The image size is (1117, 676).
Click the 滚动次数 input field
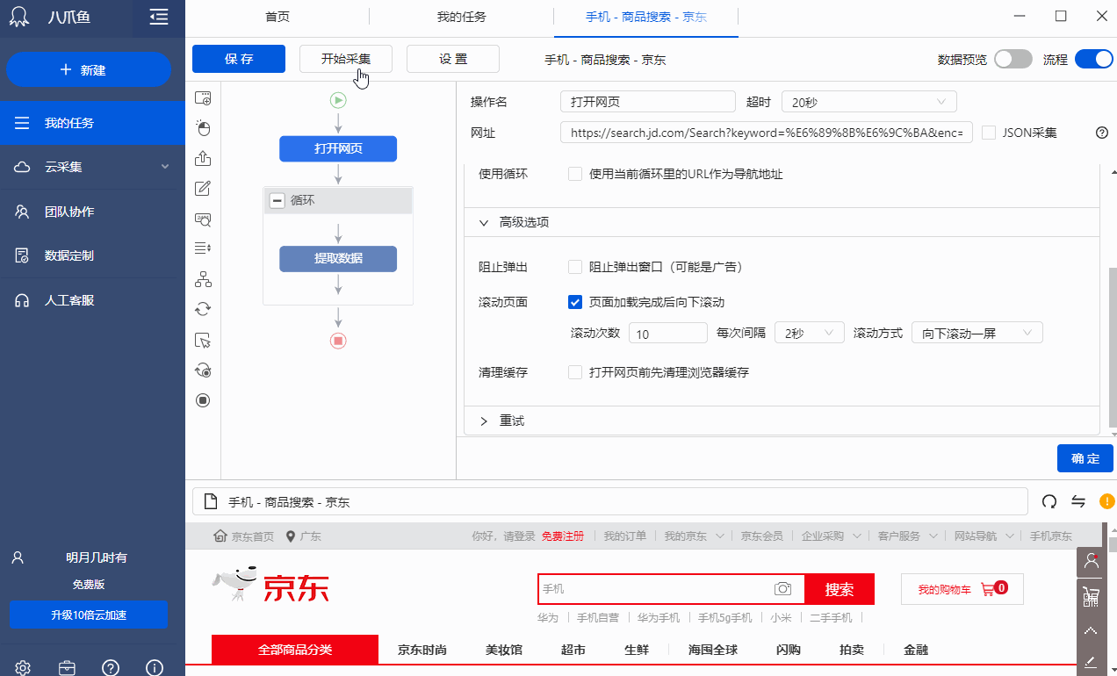point(668,334)
